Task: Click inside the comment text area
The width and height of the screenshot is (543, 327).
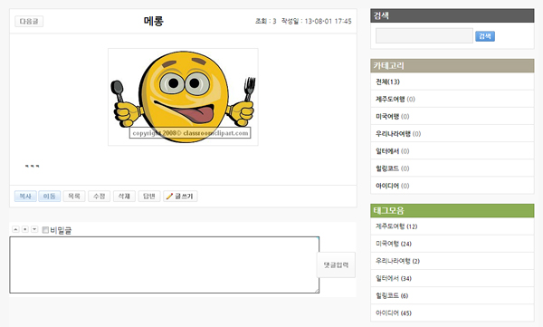Action: (x=164, y=264)
